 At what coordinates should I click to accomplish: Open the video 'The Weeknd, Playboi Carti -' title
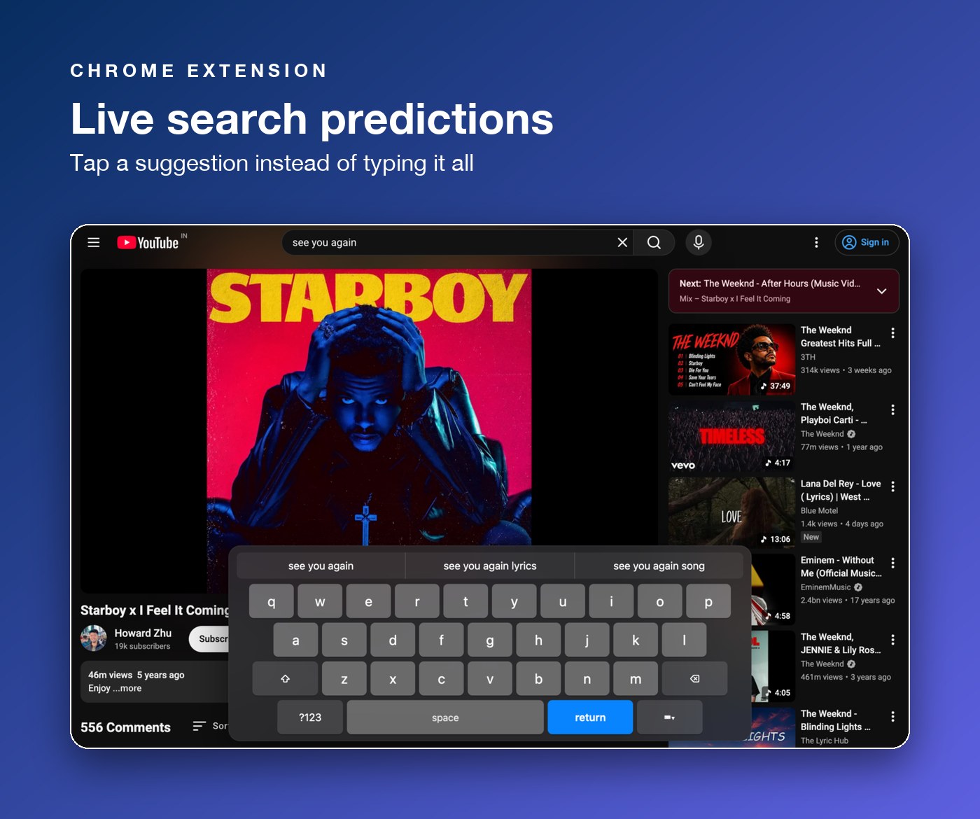[834, 413]
